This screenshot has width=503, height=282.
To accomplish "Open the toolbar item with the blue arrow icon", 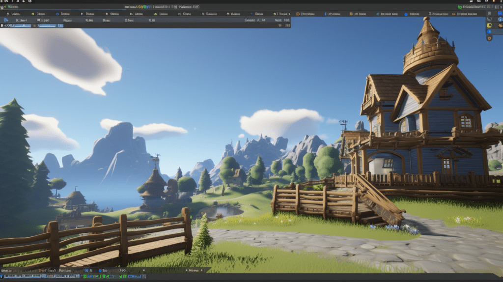I will 257,14.
